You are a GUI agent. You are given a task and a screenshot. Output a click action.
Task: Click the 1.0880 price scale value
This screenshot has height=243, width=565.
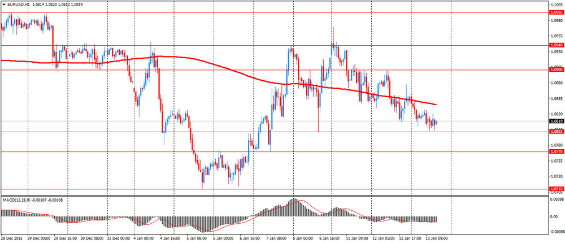(x=557, y=83)
